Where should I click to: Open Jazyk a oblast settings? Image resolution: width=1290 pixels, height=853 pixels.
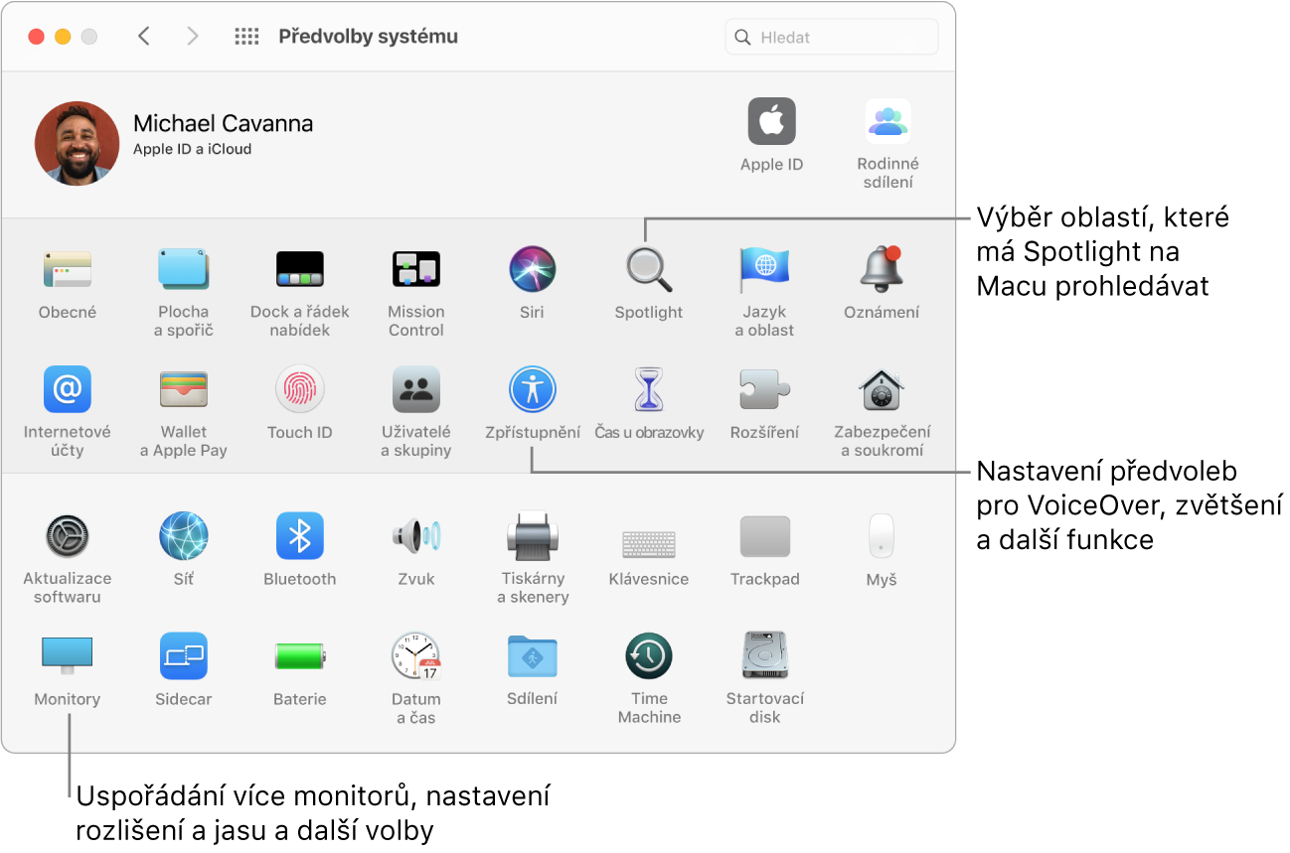[x=764, y=269]
